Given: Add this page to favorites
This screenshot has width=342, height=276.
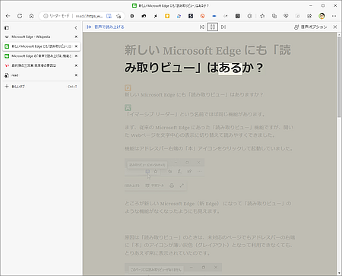Looking at the screenshot, I should coord(119,16).
